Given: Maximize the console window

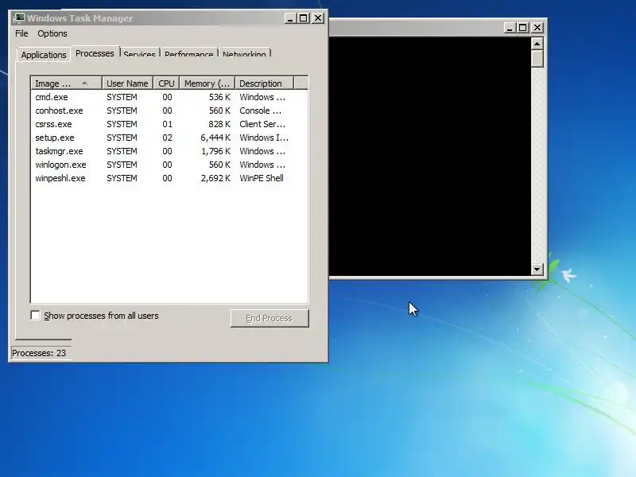Looking at the screenshot, I should click(523, 28).
